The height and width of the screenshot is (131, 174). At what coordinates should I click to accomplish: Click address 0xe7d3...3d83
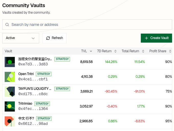33,64
